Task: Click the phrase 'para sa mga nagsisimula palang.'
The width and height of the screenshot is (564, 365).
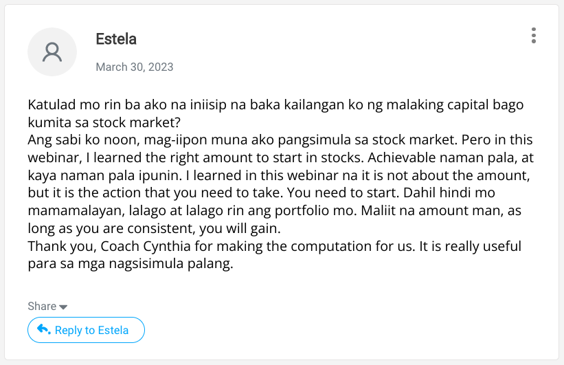Action: pos(131,264)
